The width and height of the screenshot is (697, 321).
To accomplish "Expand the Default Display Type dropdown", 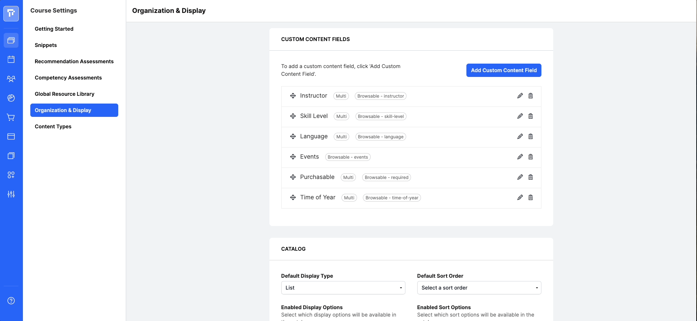I will pos(343,288).
